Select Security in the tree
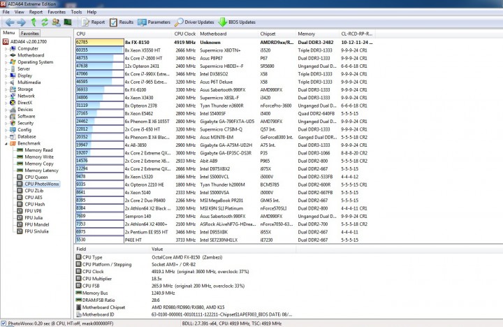503x327 pixels. click(25, 123)
